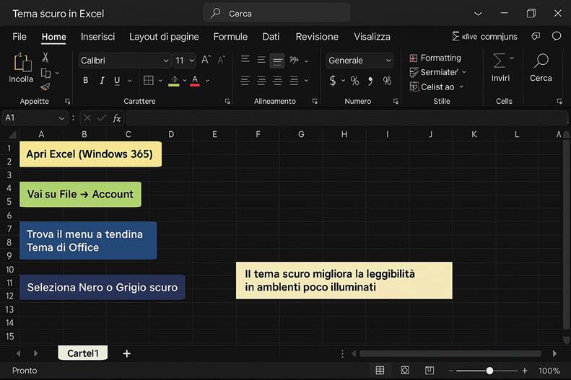Center text horizontally in the cell

(x=261, y=80)
